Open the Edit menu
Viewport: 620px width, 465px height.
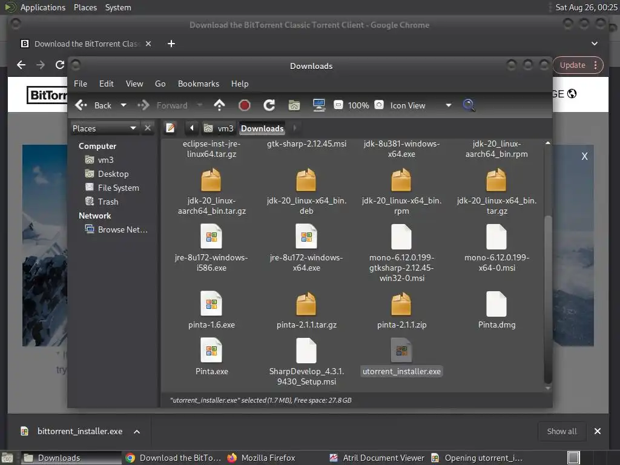[107, 84]
